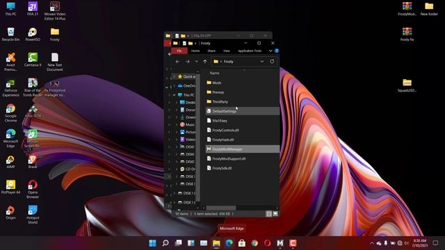Select Movavi Video Editor desktop icon
This screenshot has width=445, height=250.
click(55, 11)
